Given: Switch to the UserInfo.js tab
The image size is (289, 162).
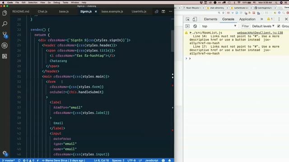Looking at the screenshot, I should click(139, 11).
